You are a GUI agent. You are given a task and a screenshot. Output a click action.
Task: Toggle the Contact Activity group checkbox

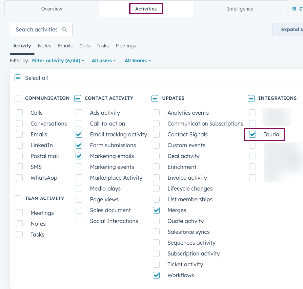click(x=78, y=98)
